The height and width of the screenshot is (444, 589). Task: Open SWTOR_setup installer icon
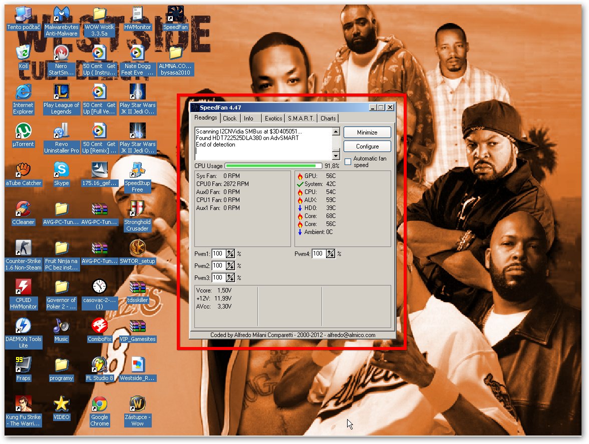tap(137, 252)
